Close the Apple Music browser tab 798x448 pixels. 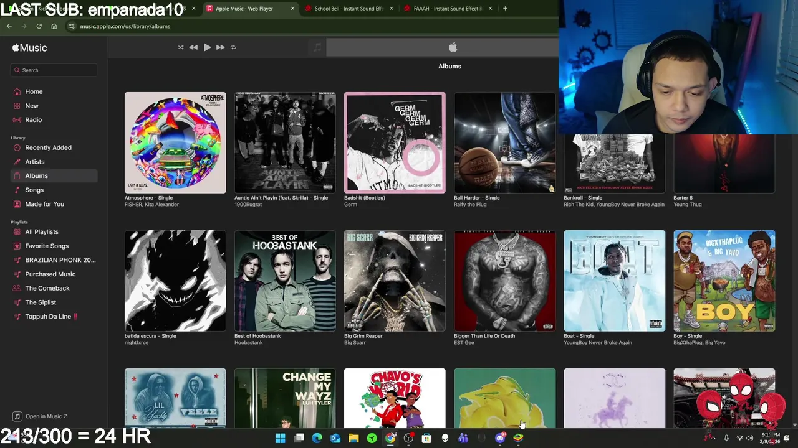292,9
